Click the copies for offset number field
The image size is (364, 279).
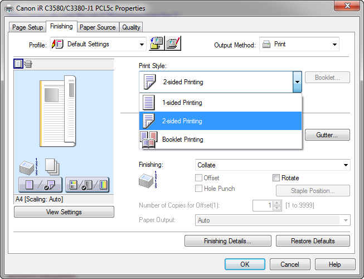coord(263,205)
